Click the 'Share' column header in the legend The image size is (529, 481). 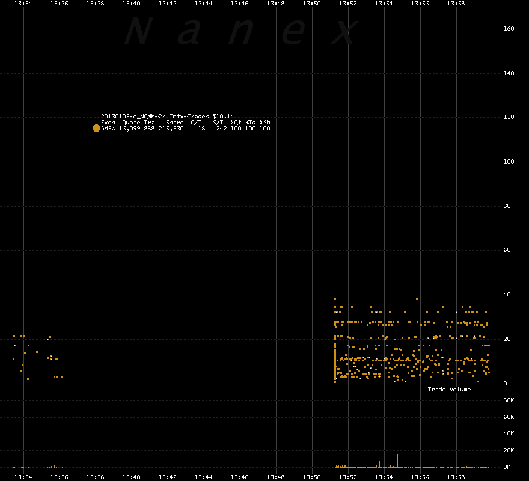pyautogui.click(x=175, y=123)
